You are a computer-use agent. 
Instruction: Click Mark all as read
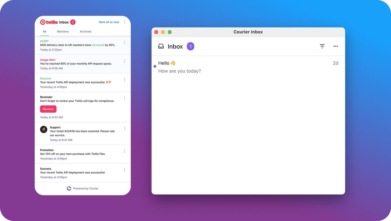point(109,22)
